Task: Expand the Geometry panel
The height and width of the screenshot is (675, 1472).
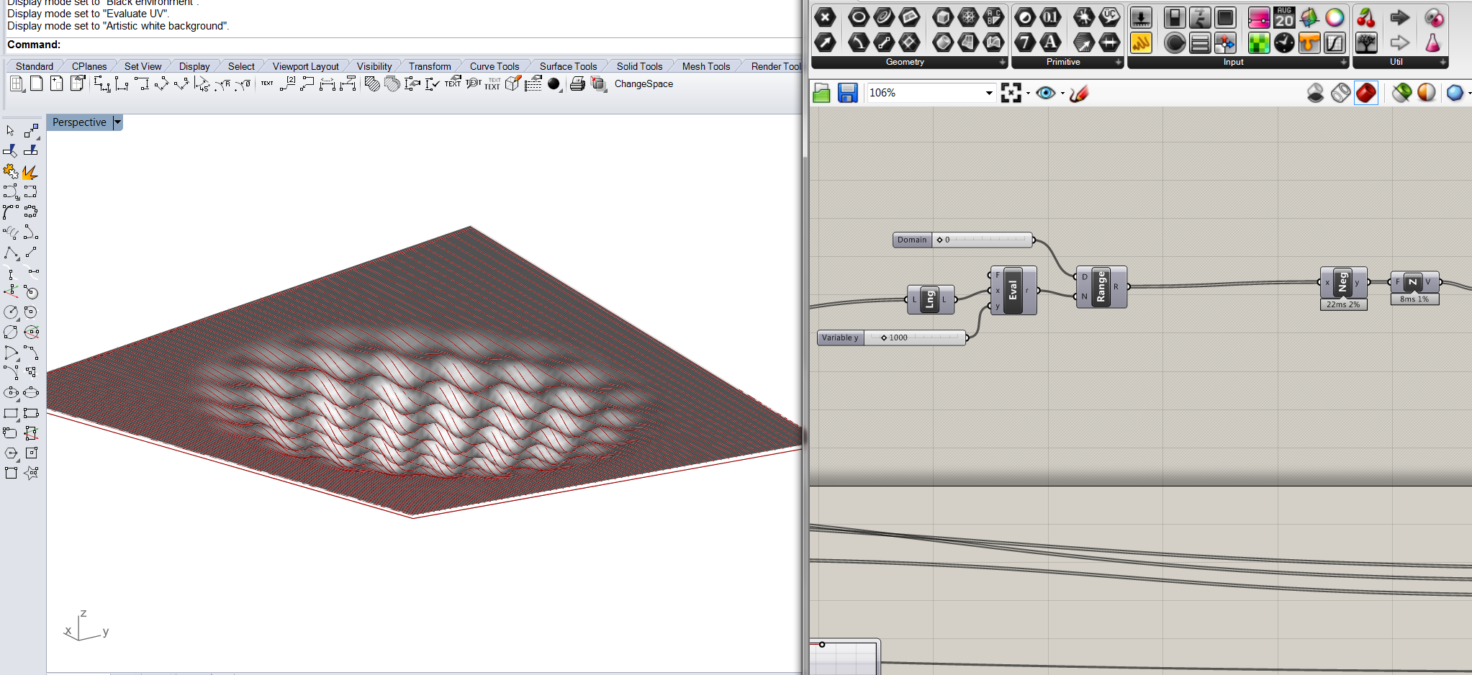Action: 1003,63
